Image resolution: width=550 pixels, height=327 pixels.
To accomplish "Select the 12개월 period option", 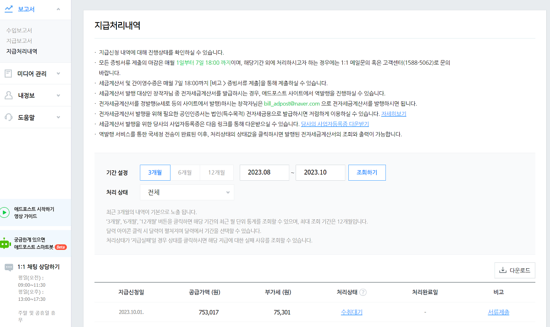I will click(217, 172).
